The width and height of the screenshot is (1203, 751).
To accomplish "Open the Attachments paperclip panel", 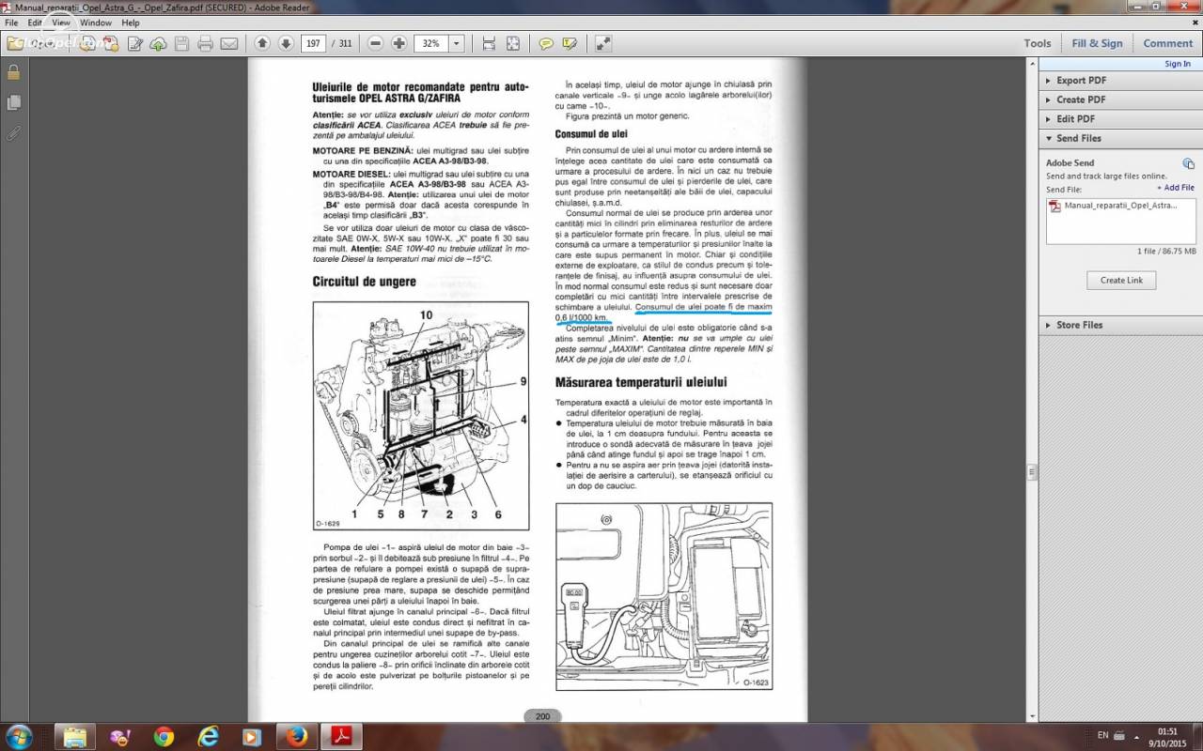I will tap(13, 132).
